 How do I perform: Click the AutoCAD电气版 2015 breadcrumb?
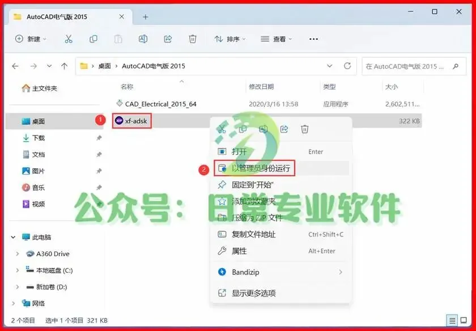point(154,66)
